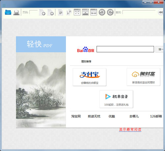Open the 去哪儿 link
The height and width of the screenshot is (151, 165).
click(134, 116)
